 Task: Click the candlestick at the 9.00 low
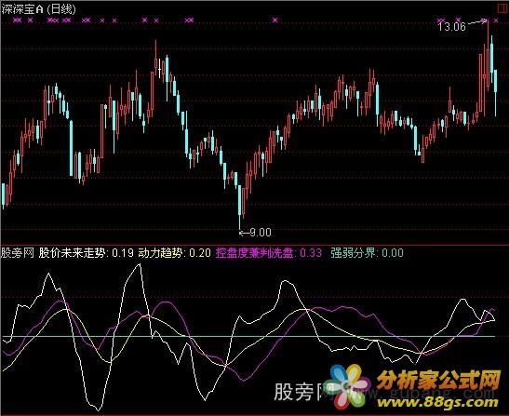tap(239, 207)
